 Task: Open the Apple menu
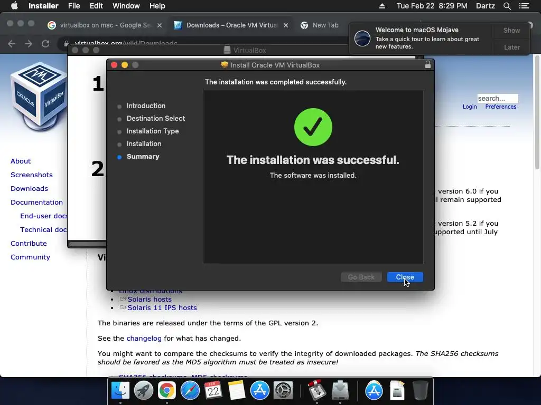14,6
